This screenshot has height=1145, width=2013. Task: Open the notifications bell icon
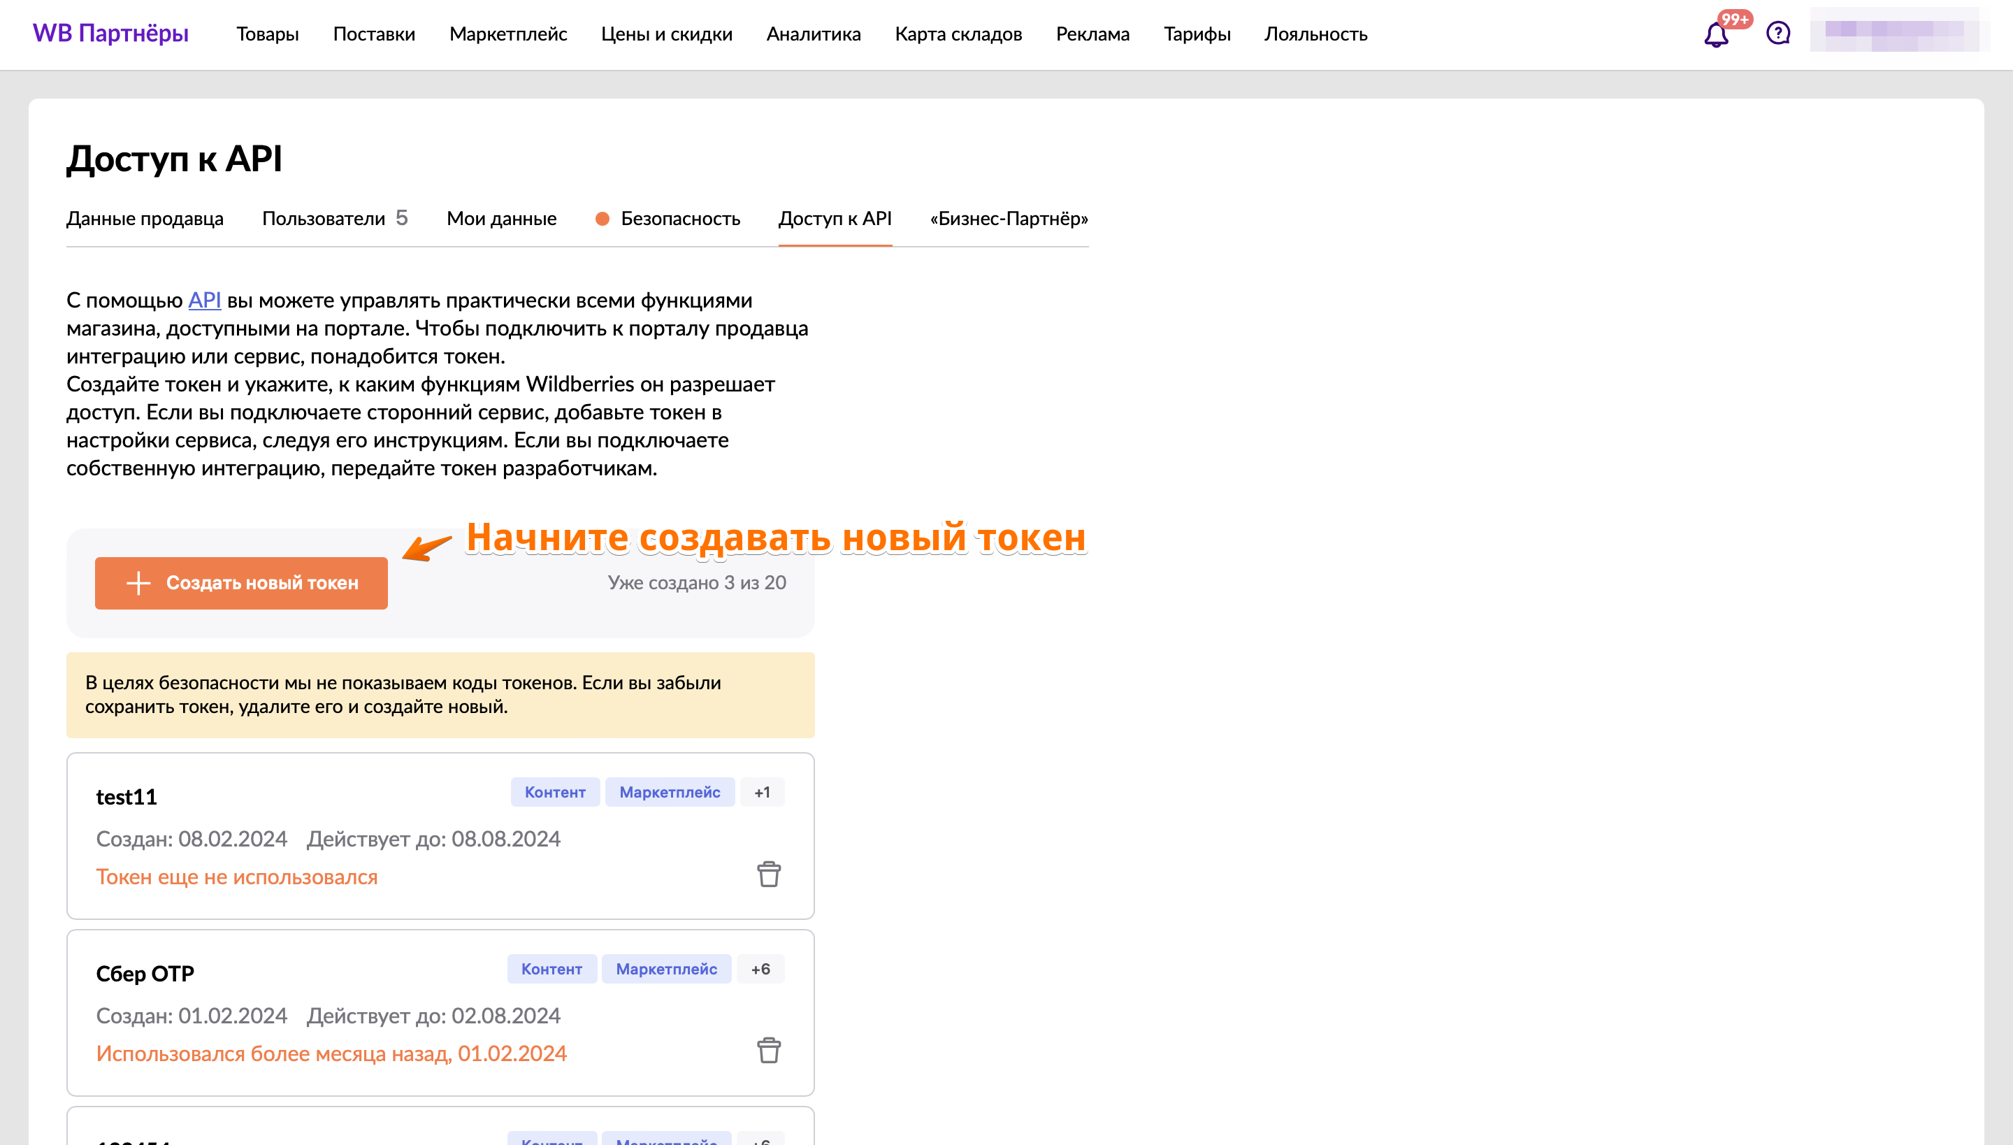click(x=1716, y=35)
